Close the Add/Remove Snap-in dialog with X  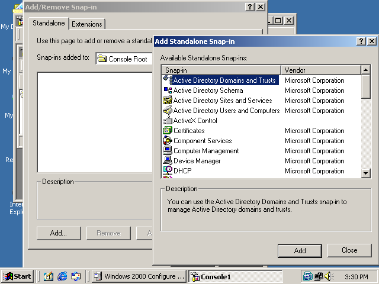click(x=261, y=7)
